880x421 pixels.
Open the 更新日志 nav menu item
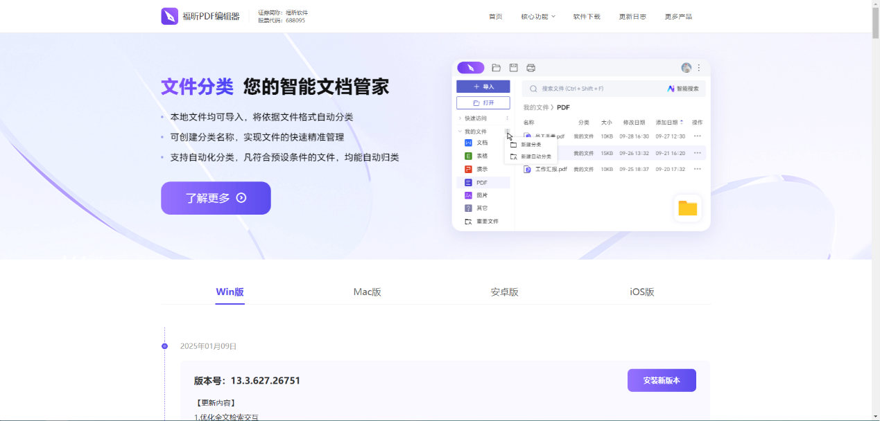pyautogui.click(x=632, y=17)
